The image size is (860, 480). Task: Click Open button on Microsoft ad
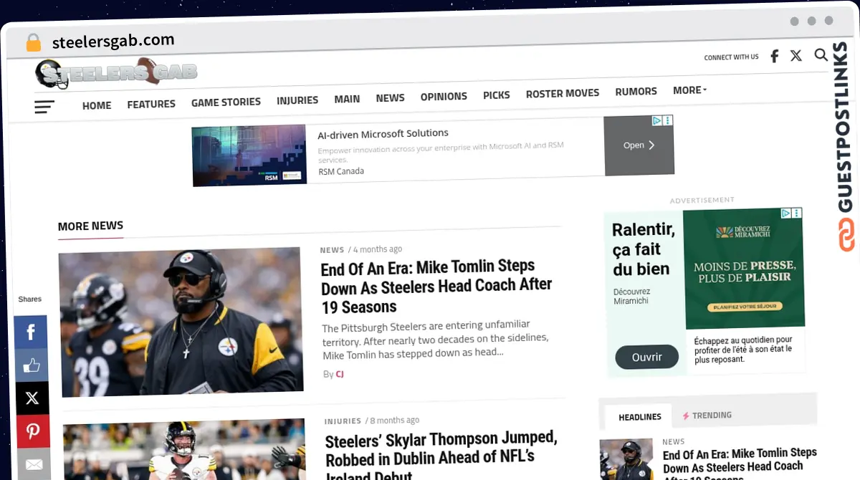point(639,145)
